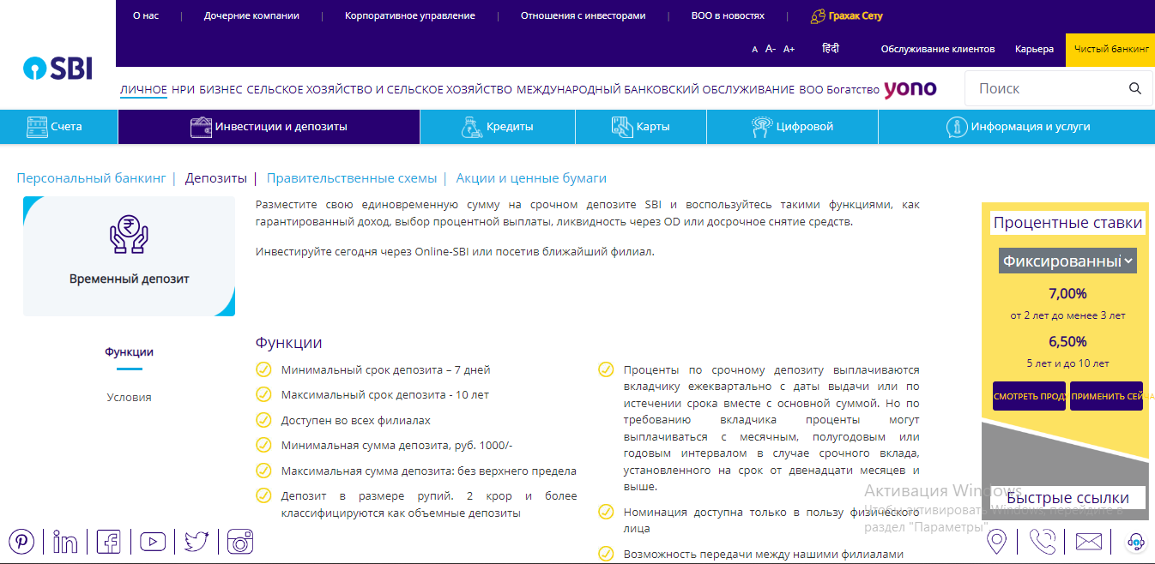Viewport: 1155px width, 564px height.
Task: Click the Применить сейчас button
Action: [x=1106, y=396]
